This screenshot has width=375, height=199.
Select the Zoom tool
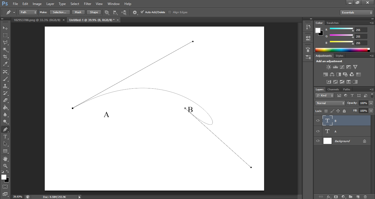coord(5,166)
